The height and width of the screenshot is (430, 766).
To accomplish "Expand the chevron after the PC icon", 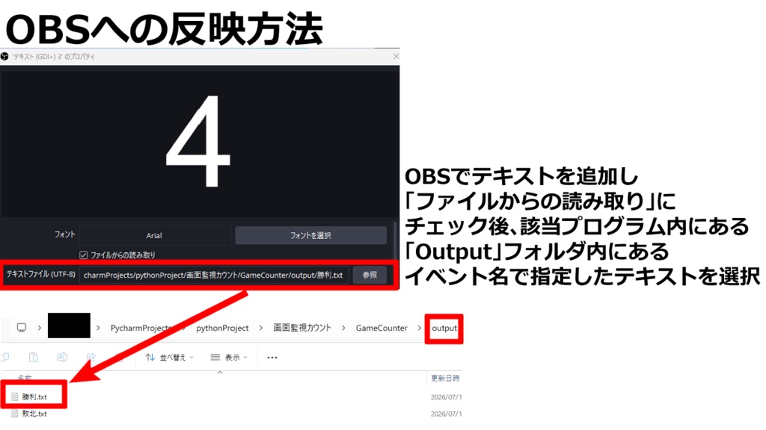I will (40, 328).
